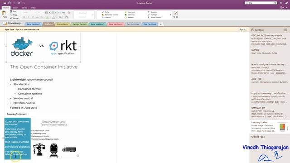290x163 pixels.
Task: Click the Copy command
Action: [x=14, y=15]
